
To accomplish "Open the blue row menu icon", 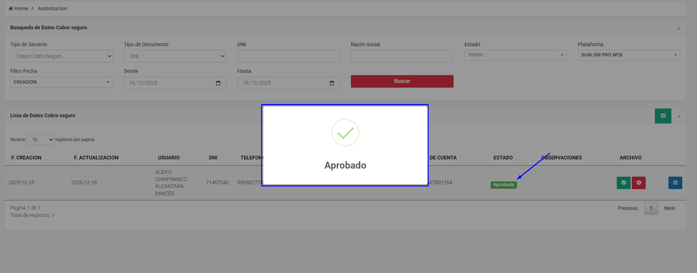I will pos(675,183).
